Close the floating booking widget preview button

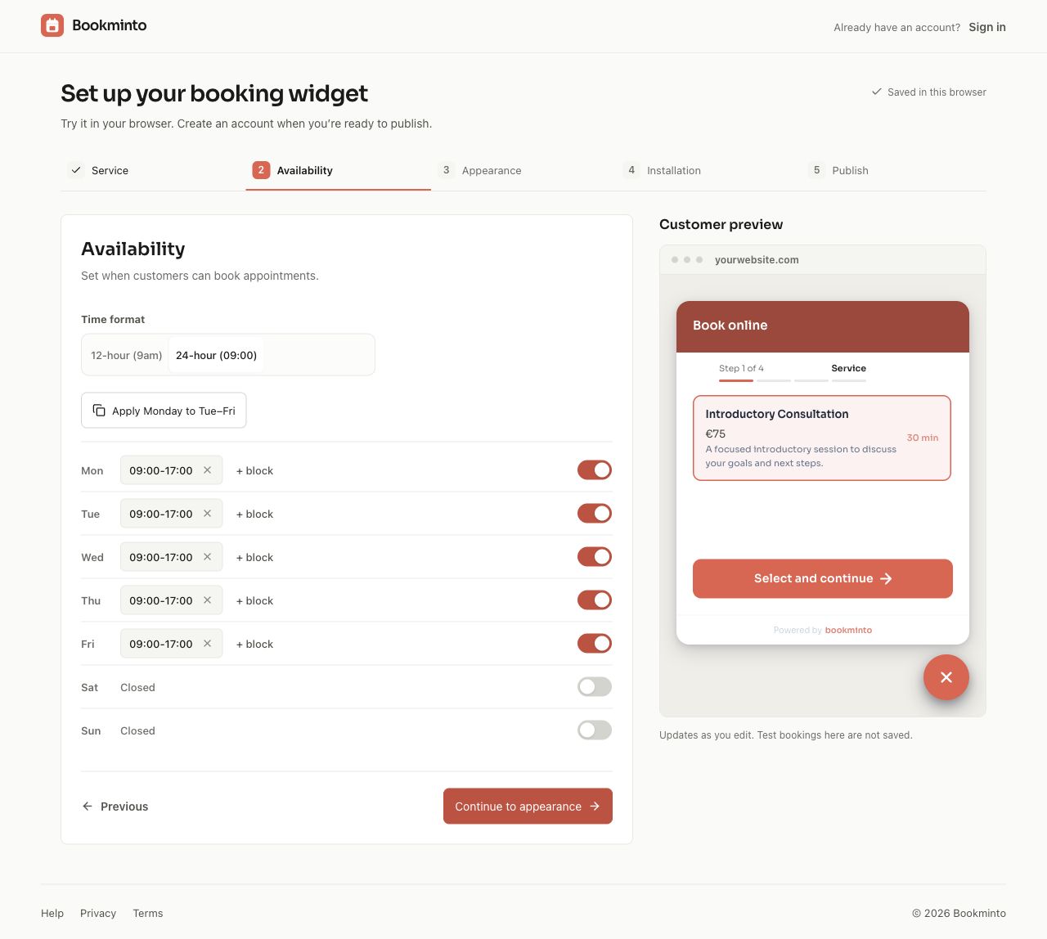(x=946, y=677)
